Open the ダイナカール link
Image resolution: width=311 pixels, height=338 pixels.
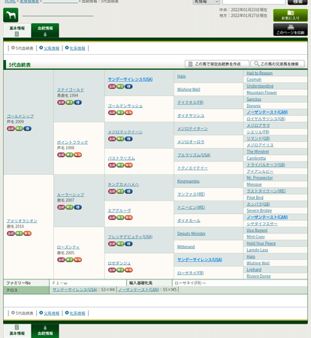click(189, 221)
